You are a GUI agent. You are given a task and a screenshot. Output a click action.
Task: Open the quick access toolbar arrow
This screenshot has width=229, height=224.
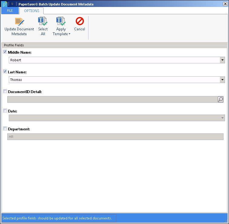[x=12, y=4]
